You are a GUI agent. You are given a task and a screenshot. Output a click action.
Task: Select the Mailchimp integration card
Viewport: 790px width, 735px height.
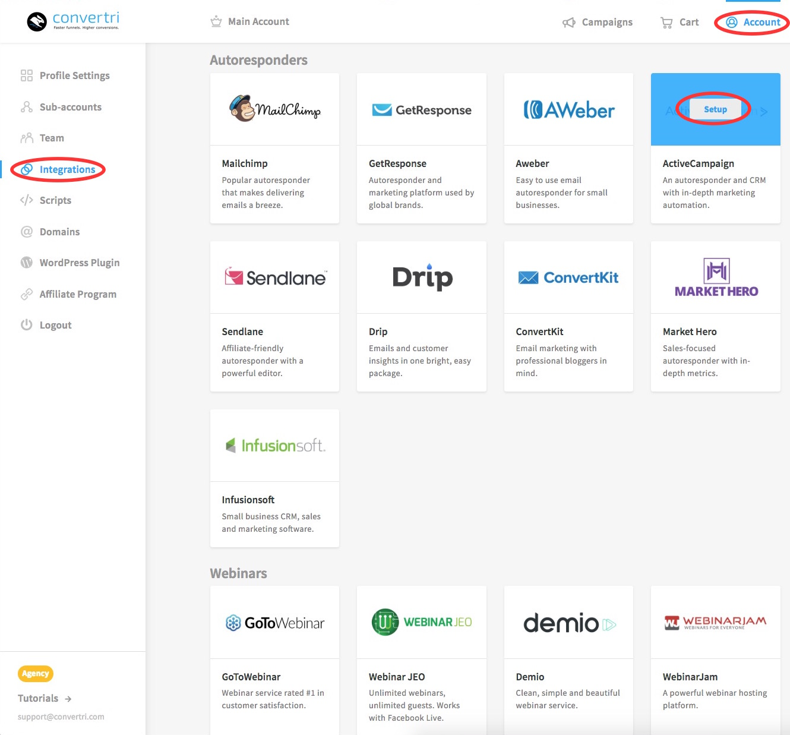pyautogui.click(x=274, y=149)
